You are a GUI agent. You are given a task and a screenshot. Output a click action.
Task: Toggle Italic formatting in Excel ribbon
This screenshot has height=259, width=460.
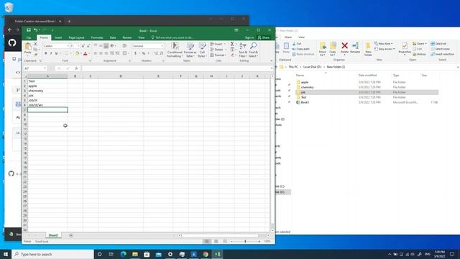51,53
